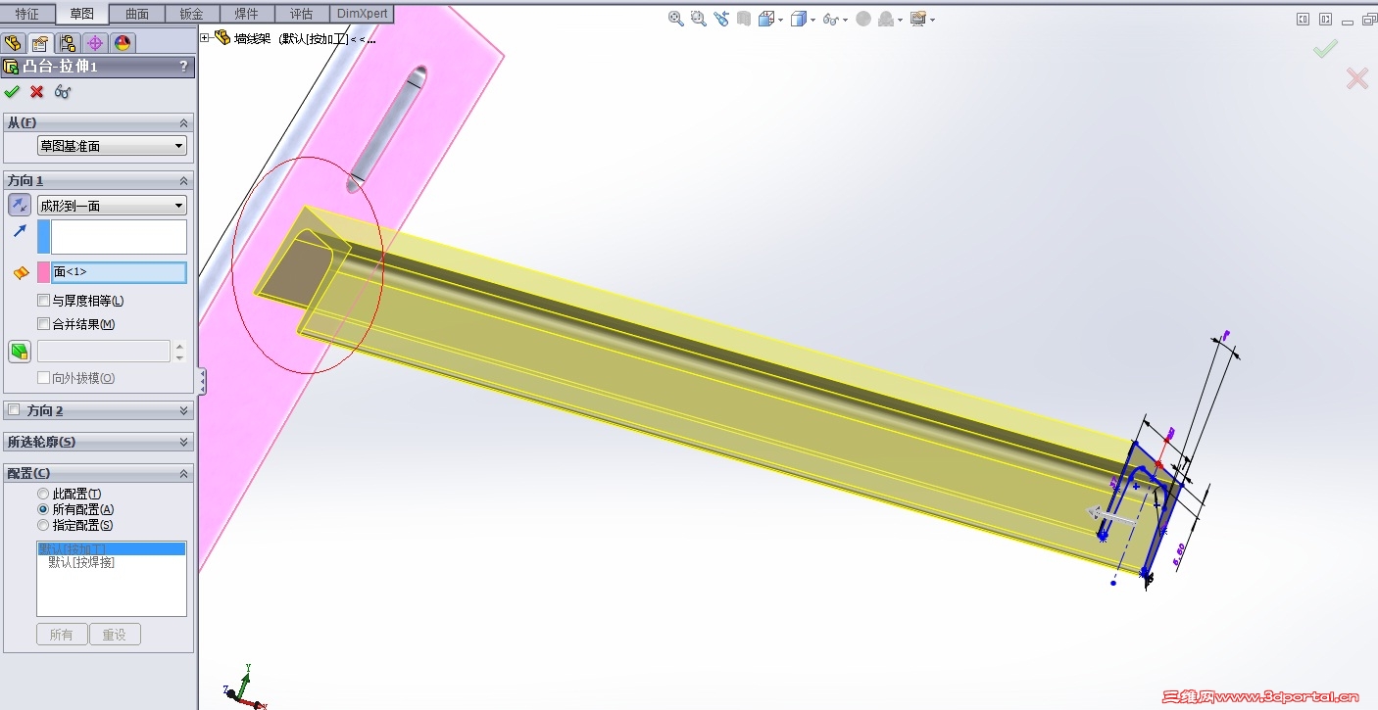Viewport: 1378px width, 710px height.
Task: Select the 指定配置 radio button
Action: tap(43, 525)
